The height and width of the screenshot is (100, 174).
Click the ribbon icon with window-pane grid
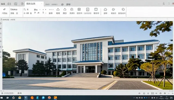coord(79,10)
